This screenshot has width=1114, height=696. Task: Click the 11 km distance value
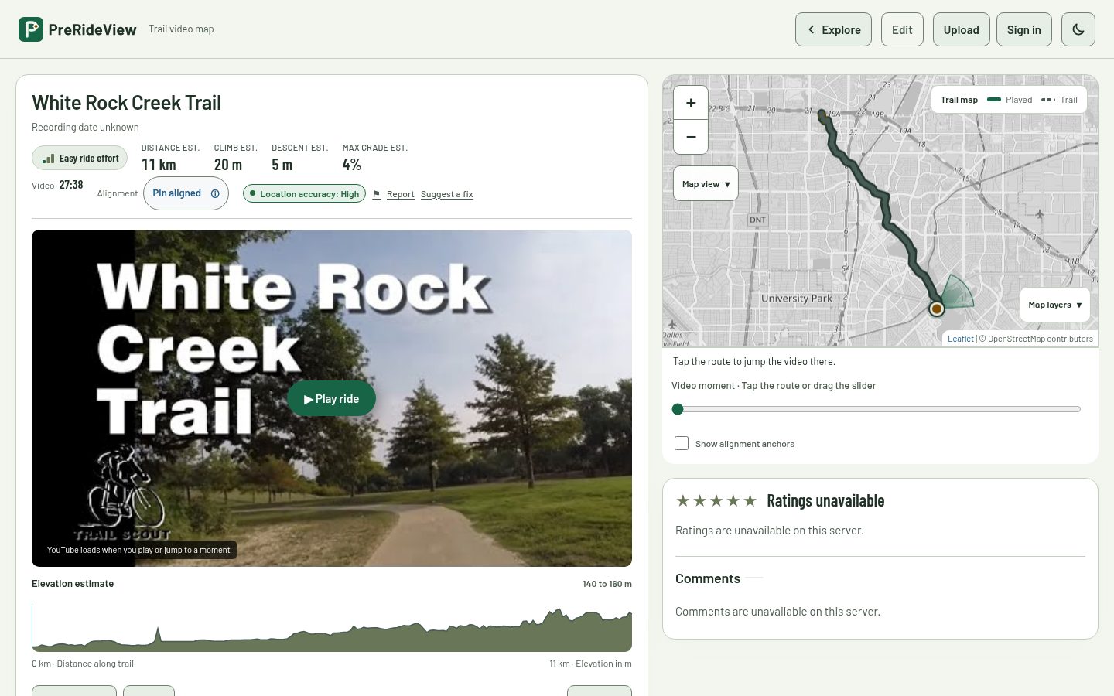[x=159, y=165]
